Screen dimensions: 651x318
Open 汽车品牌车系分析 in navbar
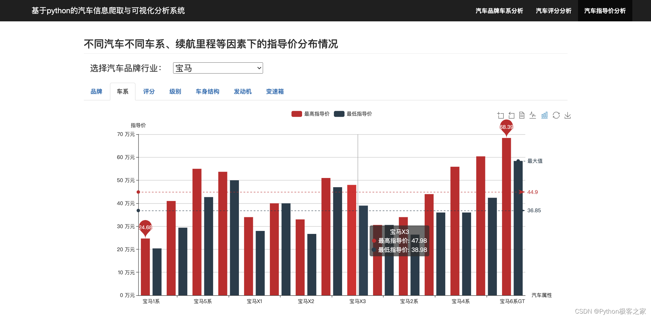point(499,11)
